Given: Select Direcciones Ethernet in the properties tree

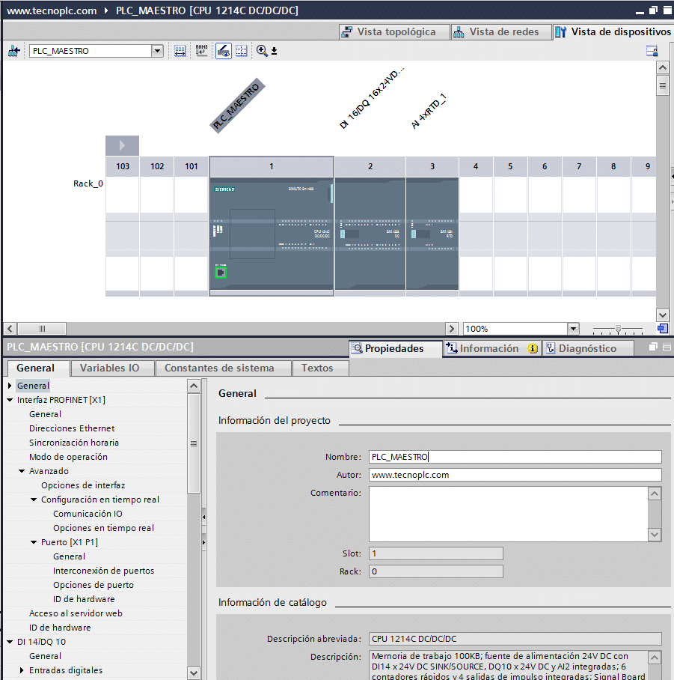Looking at the screenshot, I should click(72, 428).
